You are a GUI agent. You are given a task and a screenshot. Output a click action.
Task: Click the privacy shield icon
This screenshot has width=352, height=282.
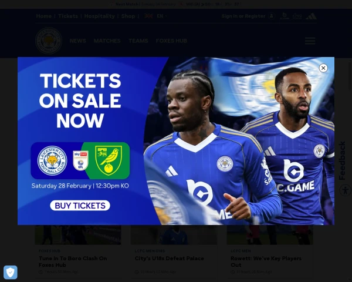tap(11, 273)
